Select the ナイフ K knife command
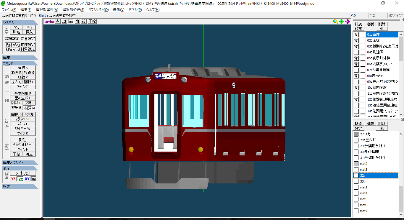Image resolution: width=404 pixels, height=220 pixels. [23, 133]
